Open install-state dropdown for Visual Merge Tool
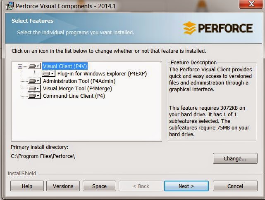This screenshot has height=200, width=265. click(x=34, y=88)
